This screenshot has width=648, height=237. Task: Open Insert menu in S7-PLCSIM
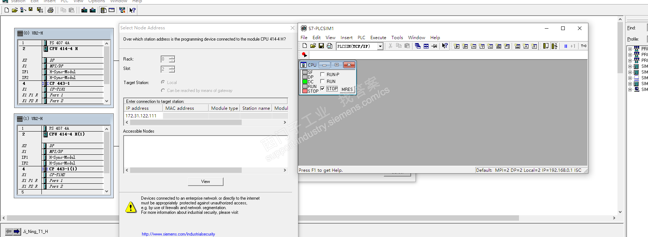pos(346,37)
